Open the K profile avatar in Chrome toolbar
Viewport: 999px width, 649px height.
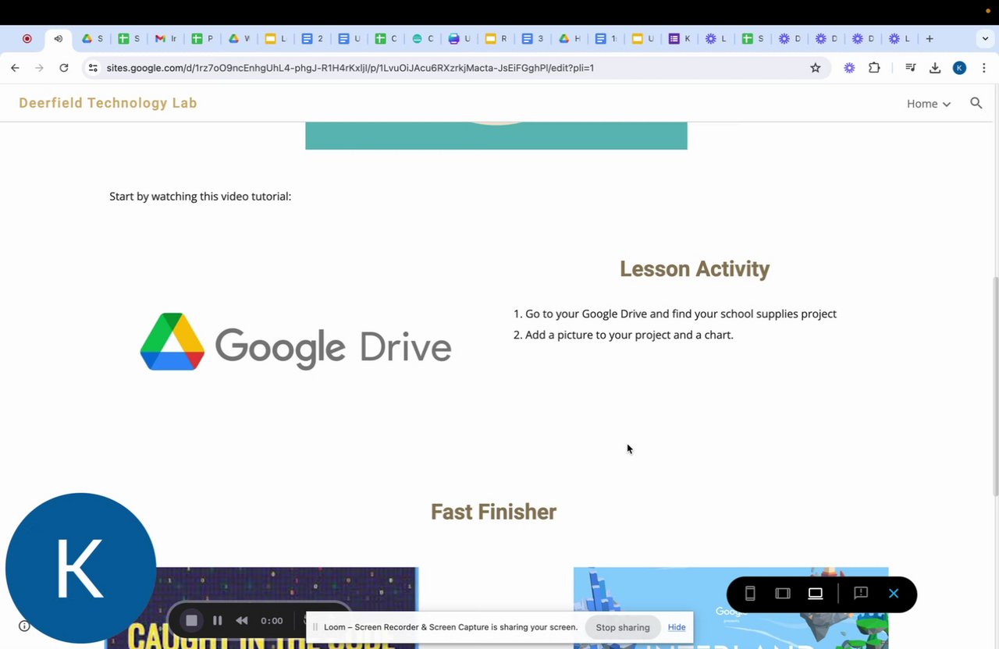(x=960, y=68)
